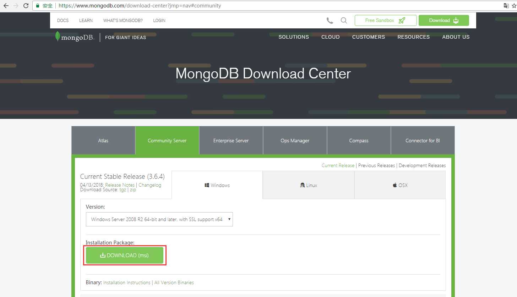517x297 pixels.
Task: Click the DOWNLOAD (msi) button
Action: tap(125, 255)
